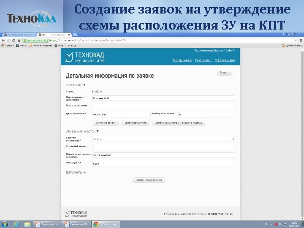Open the Windows Start menu
The width and height of the screenshot is (304, 228).
pyautogui.click(x=5, y=224)
